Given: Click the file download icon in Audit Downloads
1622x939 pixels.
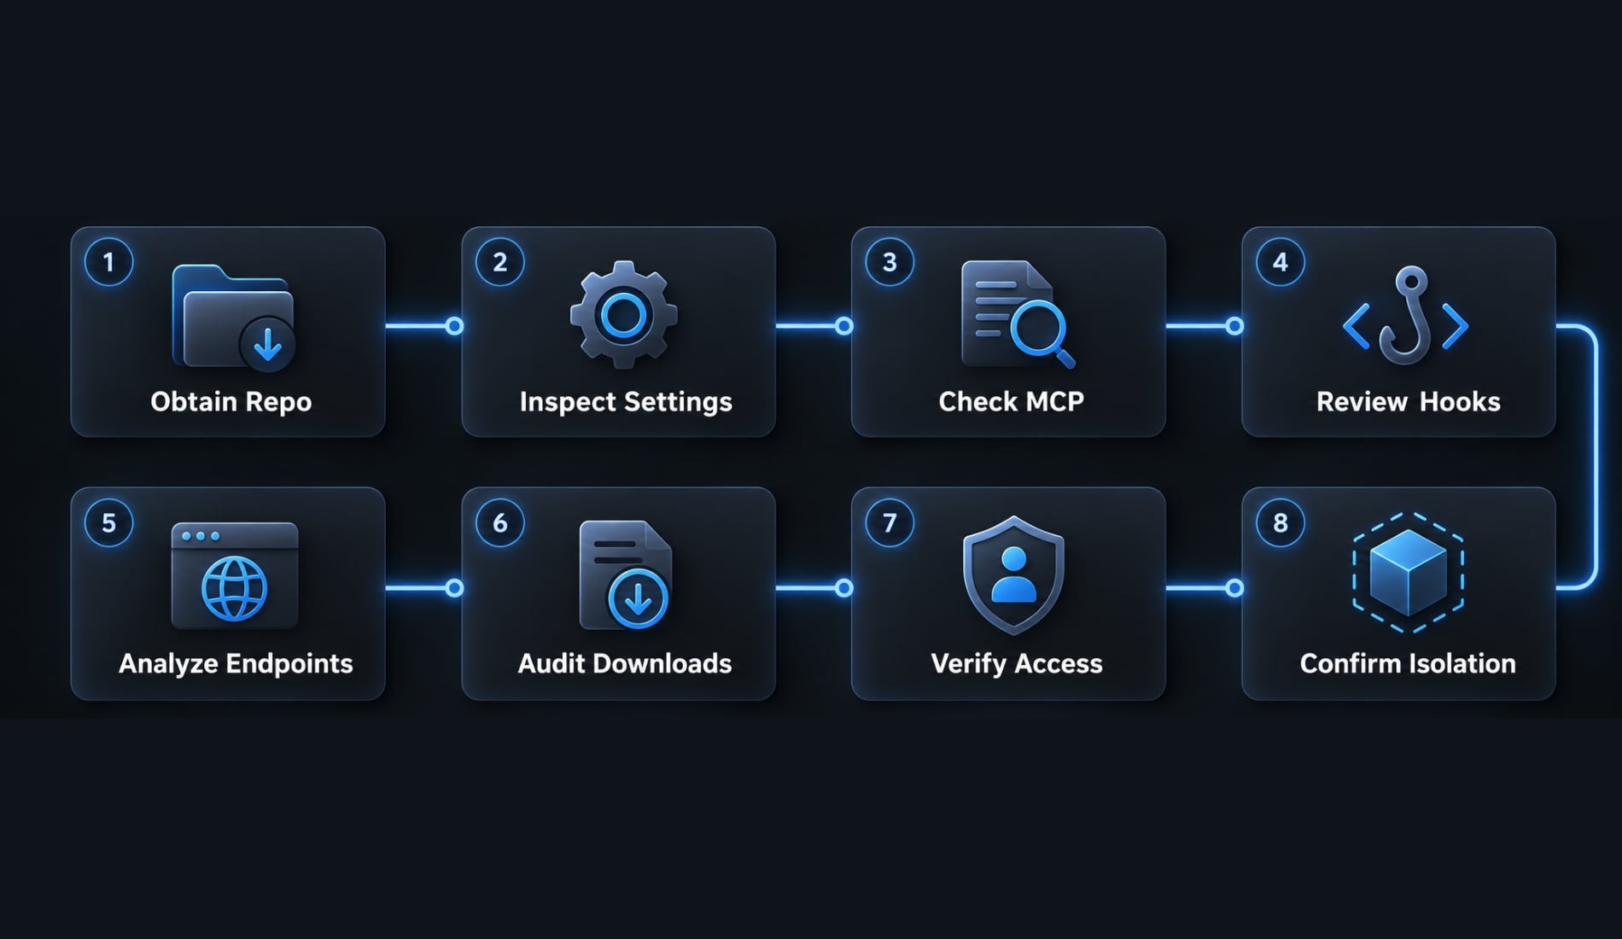Looking at the screenshot, I should pos(626,575).
